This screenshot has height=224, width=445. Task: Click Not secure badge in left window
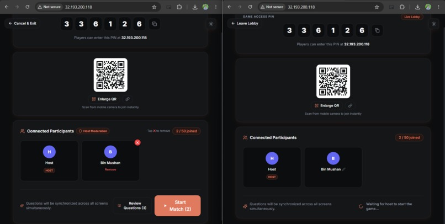pyautogui.click(x=49, y=7)
